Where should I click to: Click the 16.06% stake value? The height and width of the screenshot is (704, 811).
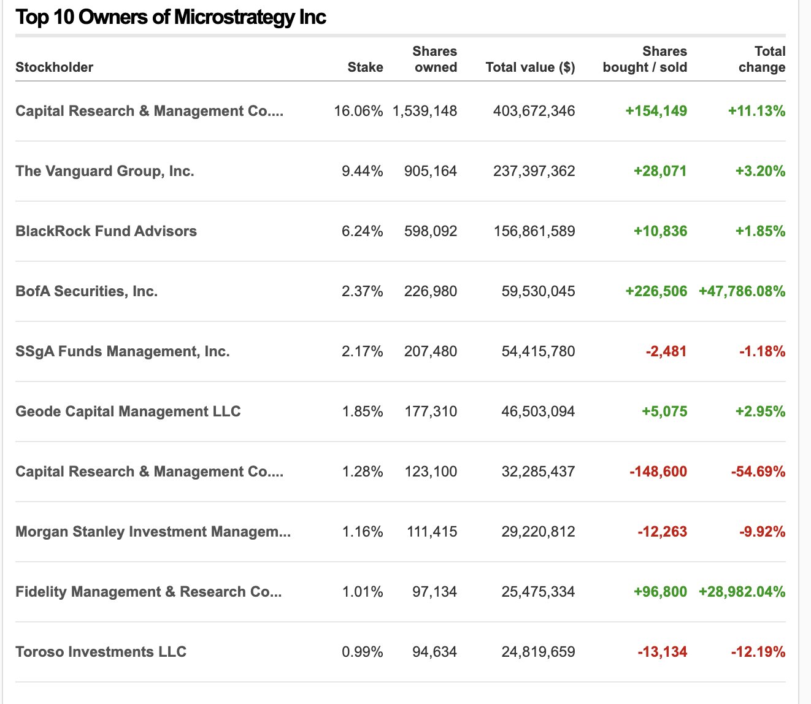[x=358, y=111]
